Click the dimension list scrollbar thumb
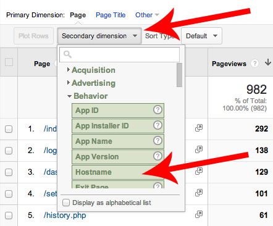 coord(179,75)
